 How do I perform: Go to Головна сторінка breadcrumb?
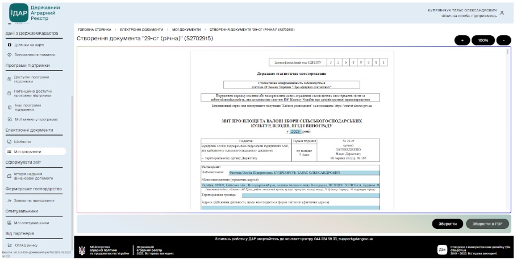pos(95,30)
